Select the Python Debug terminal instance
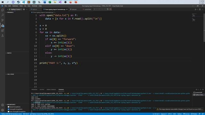The image size is (205, 115). click(x=198, y=95)
